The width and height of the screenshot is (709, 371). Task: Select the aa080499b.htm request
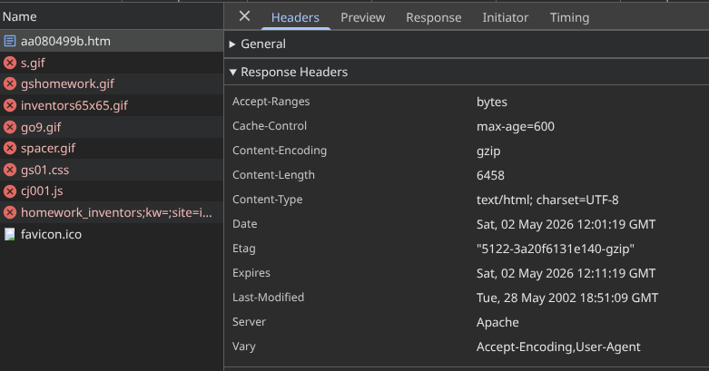pyautogui.click(x=112, y=41)
